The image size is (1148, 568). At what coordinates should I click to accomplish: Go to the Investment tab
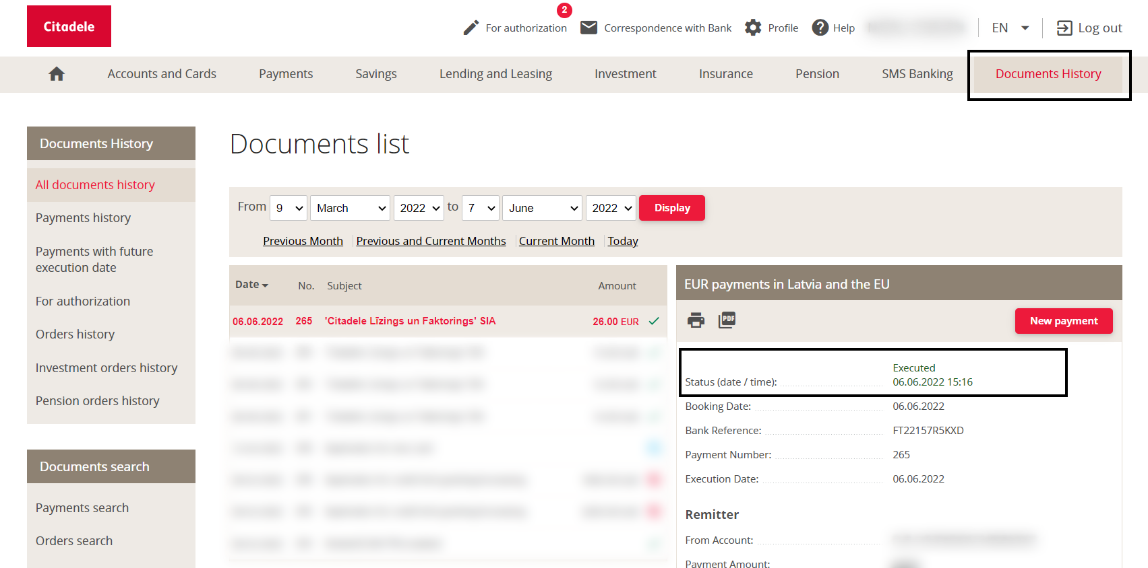(626, 74)
